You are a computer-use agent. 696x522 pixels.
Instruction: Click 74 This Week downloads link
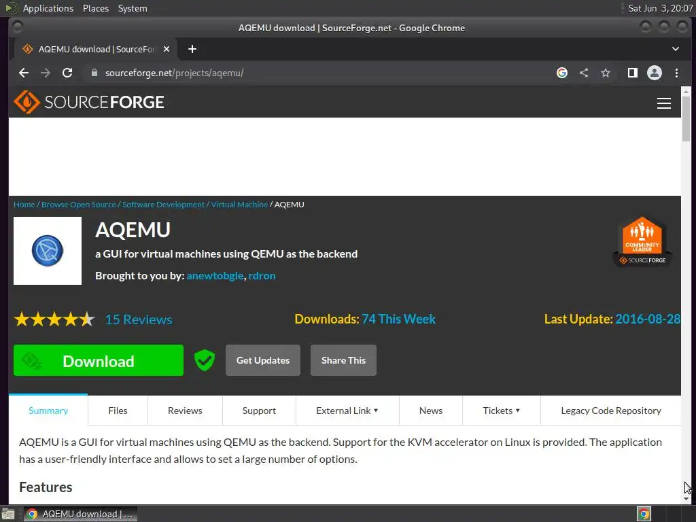tap(398, 319)
